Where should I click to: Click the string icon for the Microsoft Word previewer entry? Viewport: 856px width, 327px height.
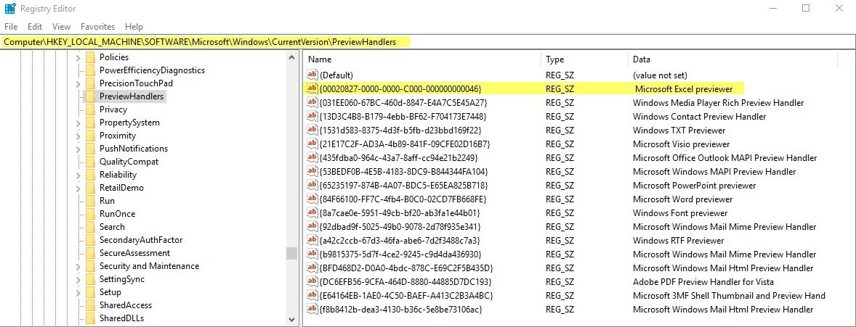point(312,199)
